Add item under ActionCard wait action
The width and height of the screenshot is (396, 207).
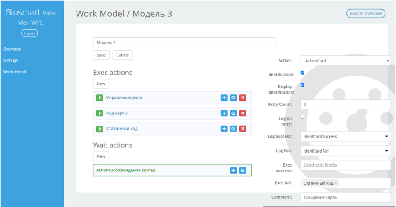233,171
